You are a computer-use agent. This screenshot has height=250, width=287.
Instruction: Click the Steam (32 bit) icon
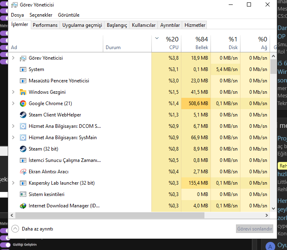click(x=23, y=149)
